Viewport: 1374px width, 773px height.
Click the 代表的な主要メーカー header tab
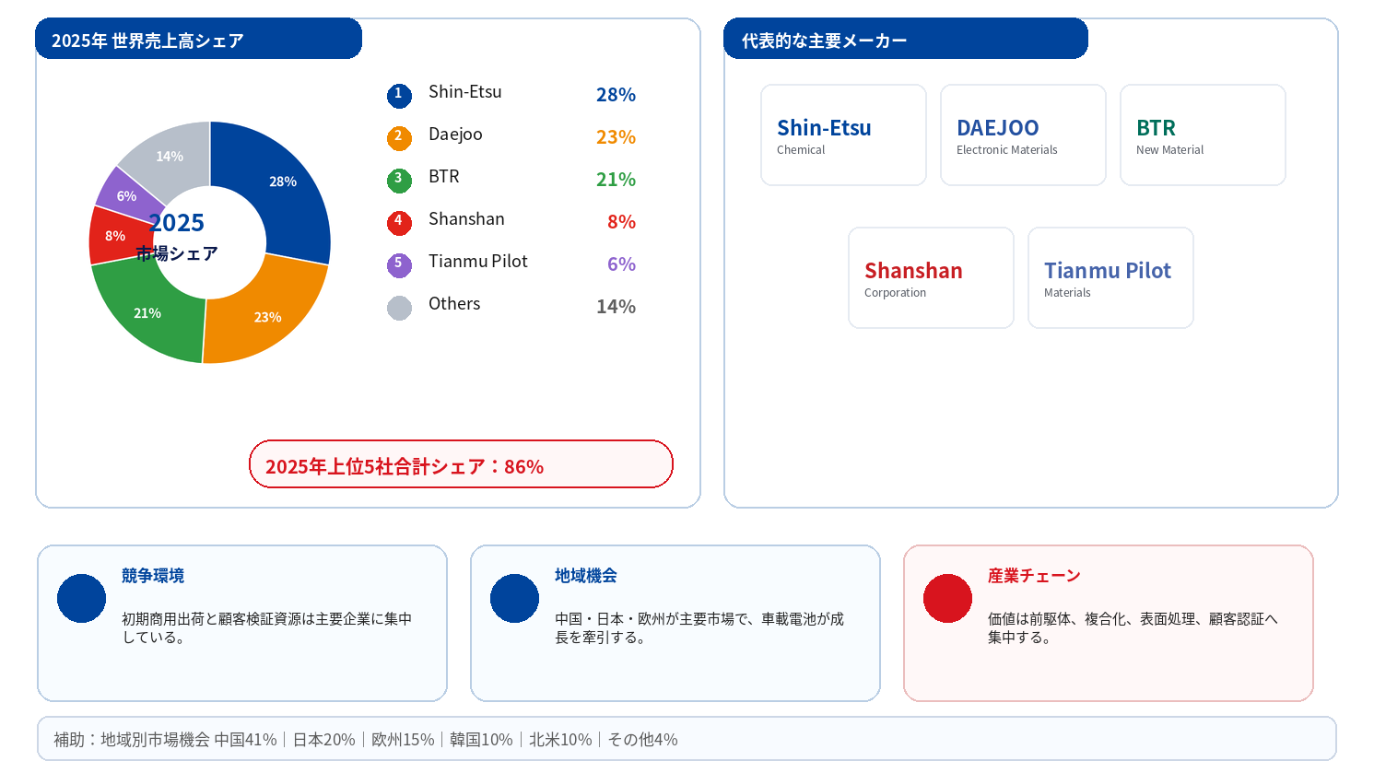[x=906, y=39]
